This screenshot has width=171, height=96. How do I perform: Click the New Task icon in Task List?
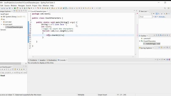coord(151,14)
